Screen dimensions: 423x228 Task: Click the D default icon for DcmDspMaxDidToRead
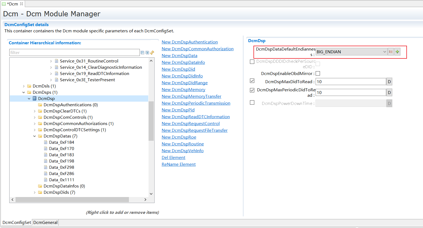pos(389,82)
